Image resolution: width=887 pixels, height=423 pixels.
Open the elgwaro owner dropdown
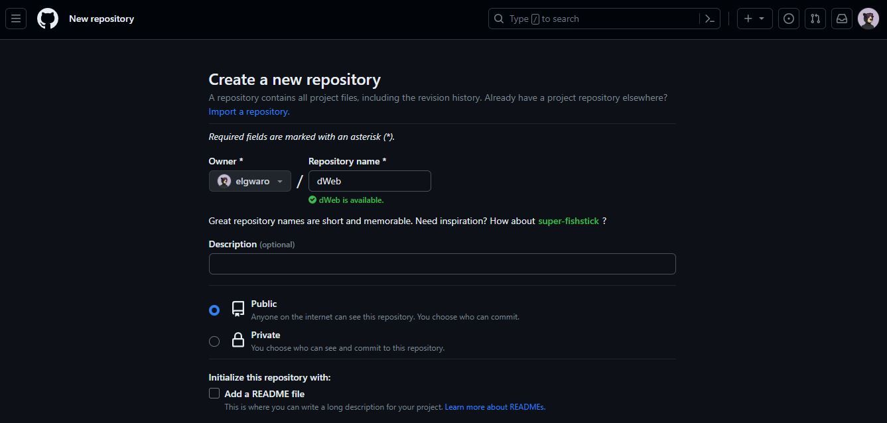pyautogui.click(x=249, y=180)
